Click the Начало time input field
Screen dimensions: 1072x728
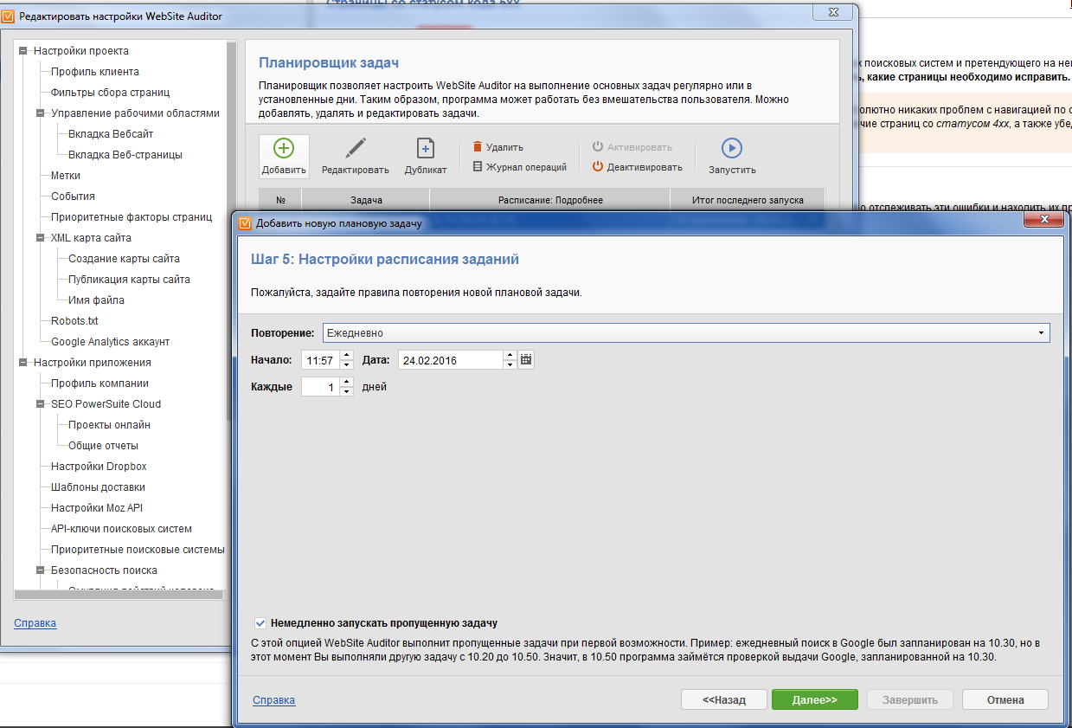(x=321, y=360)
